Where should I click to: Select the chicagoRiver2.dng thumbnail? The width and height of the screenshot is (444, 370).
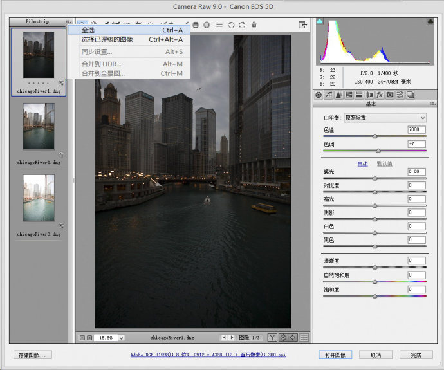coord(39,126)
